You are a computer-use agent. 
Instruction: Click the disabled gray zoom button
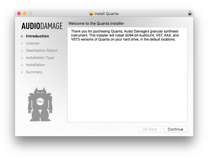[x=30, y=14]
